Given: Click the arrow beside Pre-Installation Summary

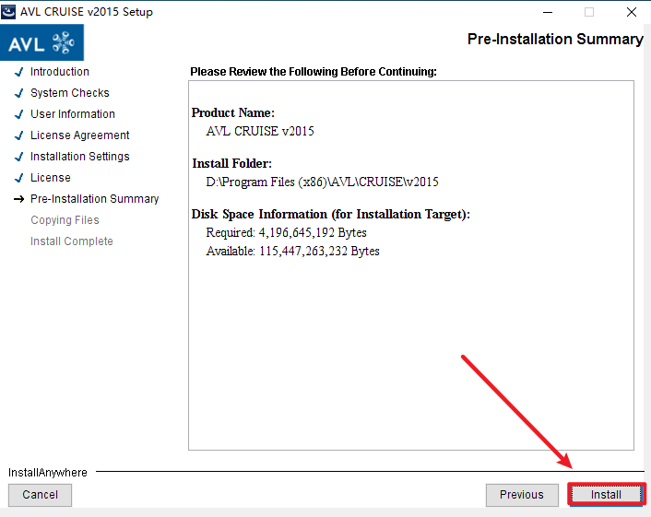Looking at the screenshot, I should coord(18,199).
